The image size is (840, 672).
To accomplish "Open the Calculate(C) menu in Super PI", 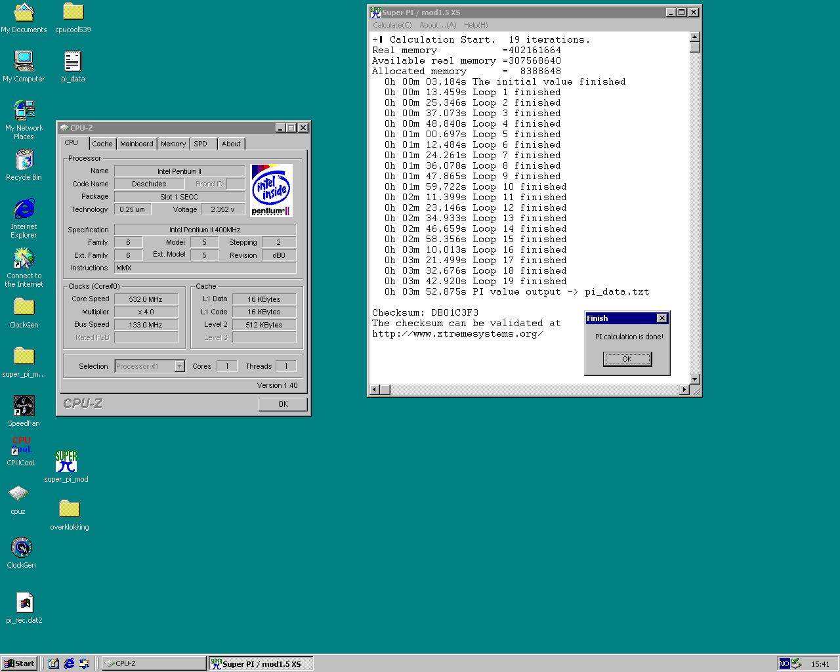I will (392, 25).
